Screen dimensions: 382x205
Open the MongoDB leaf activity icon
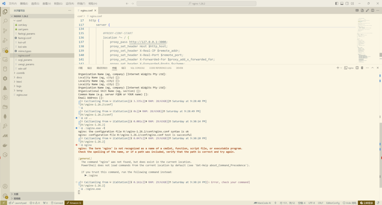[x=5, y=117]
